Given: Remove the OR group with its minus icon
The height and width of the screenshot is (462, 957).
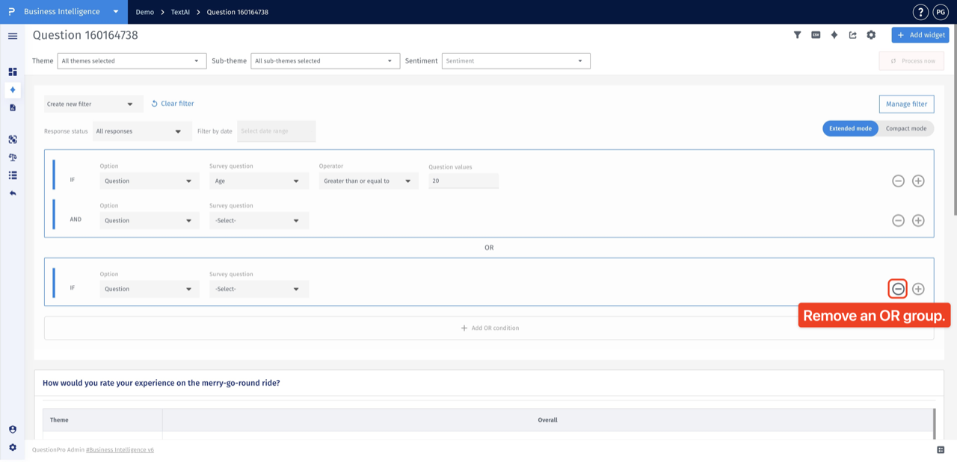Looking at the screenshot, I should pos(898,289).
